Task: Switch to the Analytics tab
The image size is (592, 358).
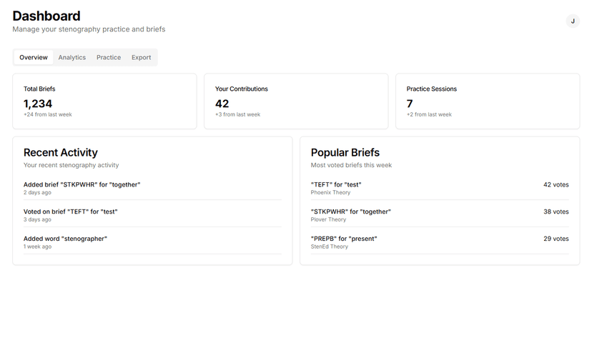Action: [x=71, y=57]
